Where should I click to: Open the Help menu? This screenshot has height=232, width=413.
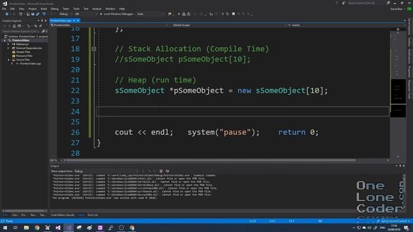(x=122, y=8)
